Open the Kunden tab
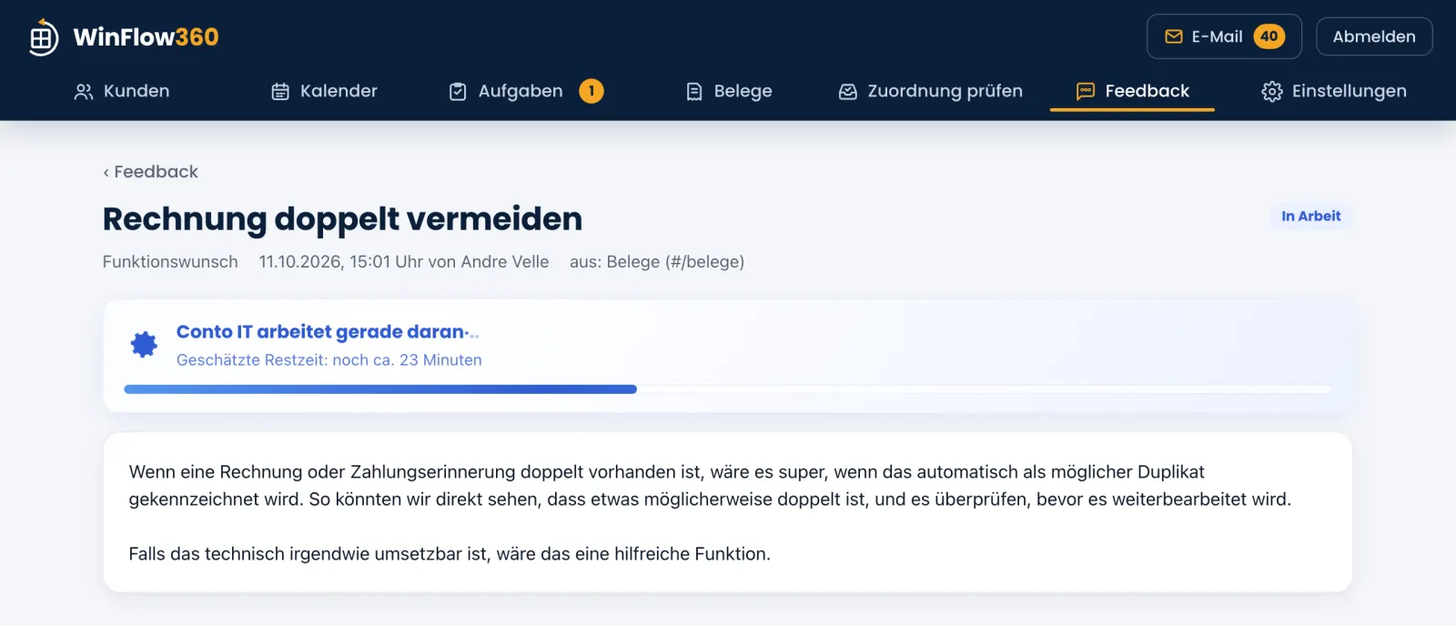1456x626 pixels. (x=122, y=91)
